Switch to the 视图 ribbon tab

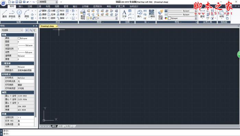(57, 6)
